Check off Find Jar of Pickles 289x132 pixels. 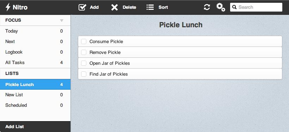[x=84, y=74]
